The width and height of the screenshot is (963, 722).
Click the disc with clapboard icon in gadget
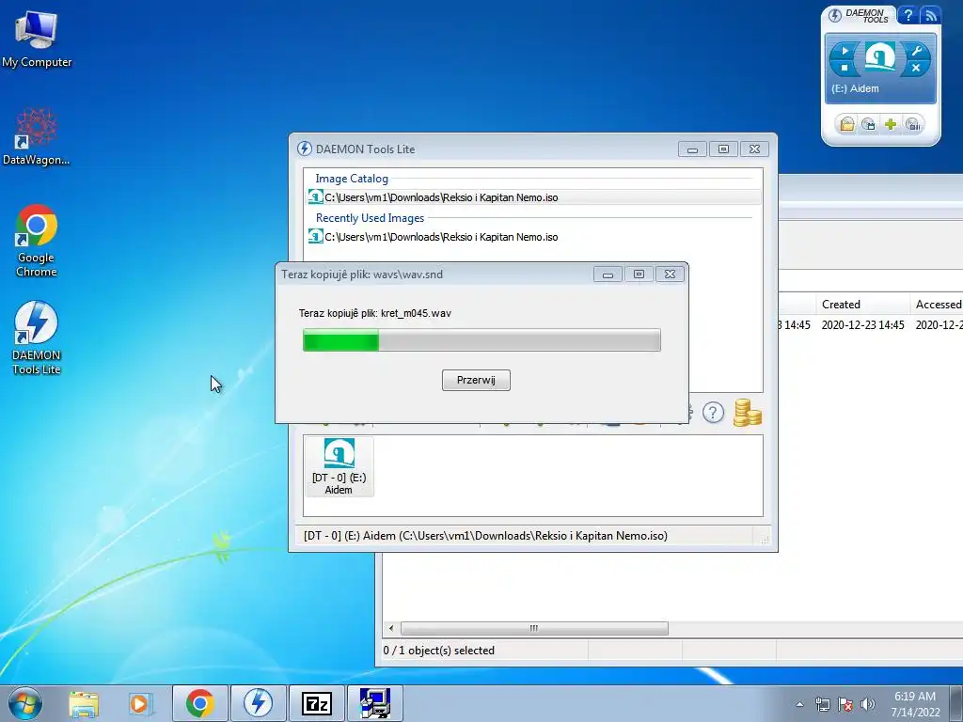(x=868, y=125)
